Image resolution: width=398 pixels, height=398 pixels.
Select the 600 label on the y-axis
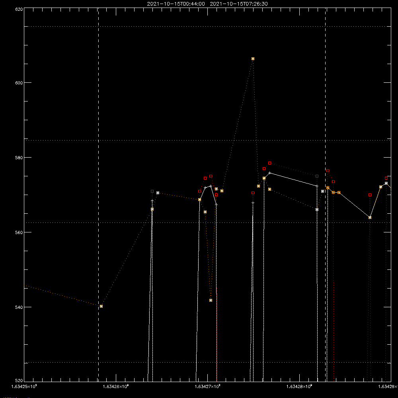tap(19, 83)
